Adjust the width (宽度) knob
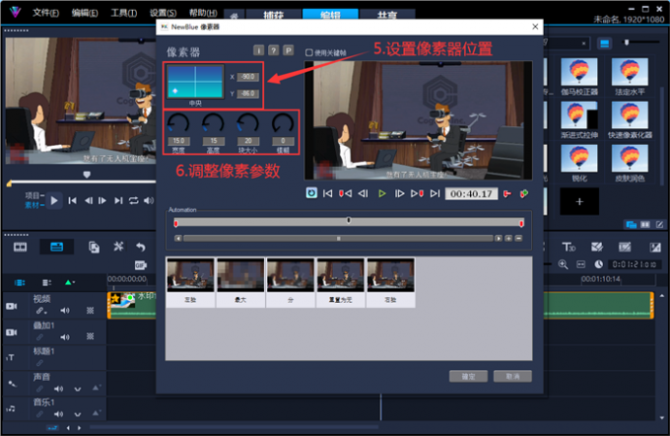This screenshot has height=436, width=670. click(178, 124)
